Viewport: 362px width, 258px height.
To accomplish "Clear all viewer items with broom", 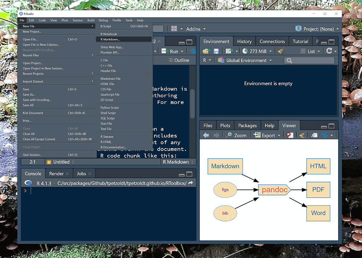I will [302, 135].
